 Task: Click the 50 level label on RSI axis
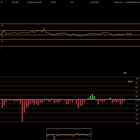coord(2,37)
